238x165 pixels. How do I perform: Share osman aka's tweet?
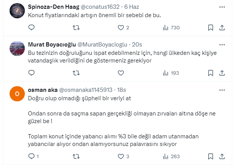(222, 156)
